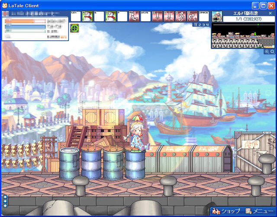Click the empty Ctrl hotkey slot

tap(76, 16)
